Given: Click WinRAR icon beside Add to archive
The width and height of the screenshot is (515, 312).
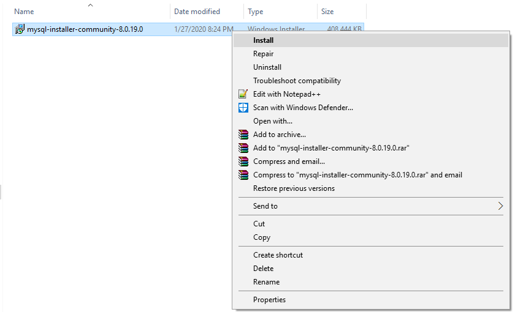Looking at the screenshot, I should [243, 135].
